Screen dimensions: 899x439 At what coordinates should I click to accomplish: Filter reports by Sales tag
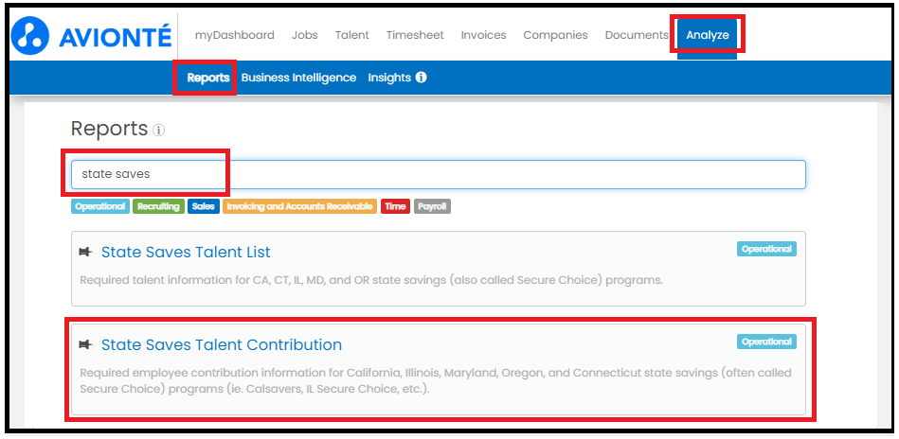pyautogui.click(x=203, y=206)
